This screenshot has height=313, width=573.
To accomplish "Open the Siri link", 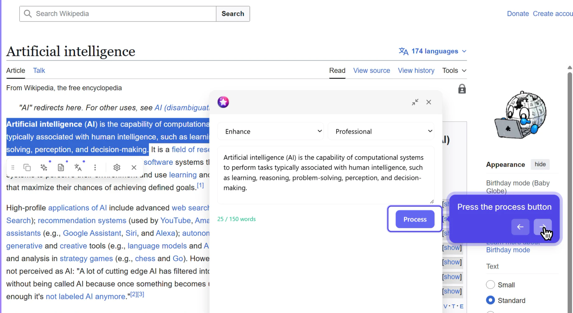I will (x=131, y=233).
